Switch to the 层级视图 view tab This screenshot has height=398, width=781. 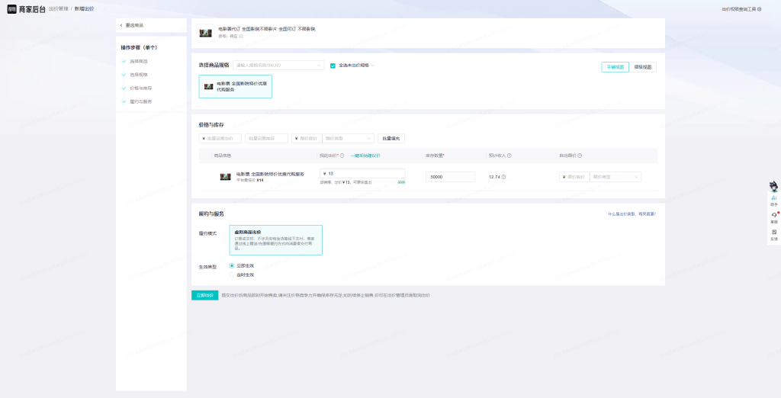(642, 67)
